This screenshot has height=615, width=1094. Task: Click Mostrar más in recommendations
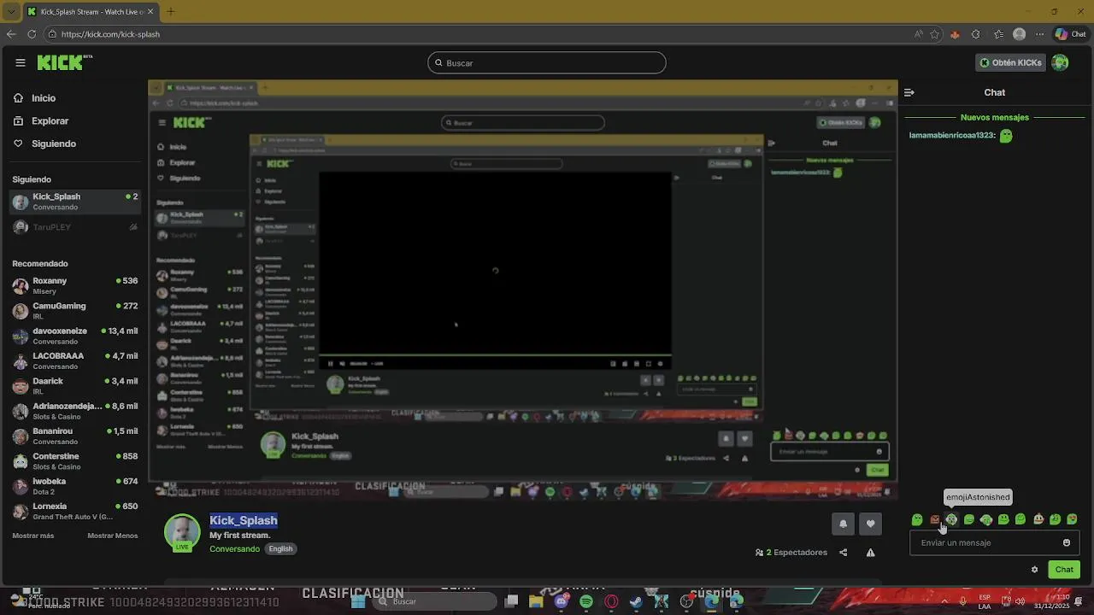pyautogui.click(x=33, y=536)
